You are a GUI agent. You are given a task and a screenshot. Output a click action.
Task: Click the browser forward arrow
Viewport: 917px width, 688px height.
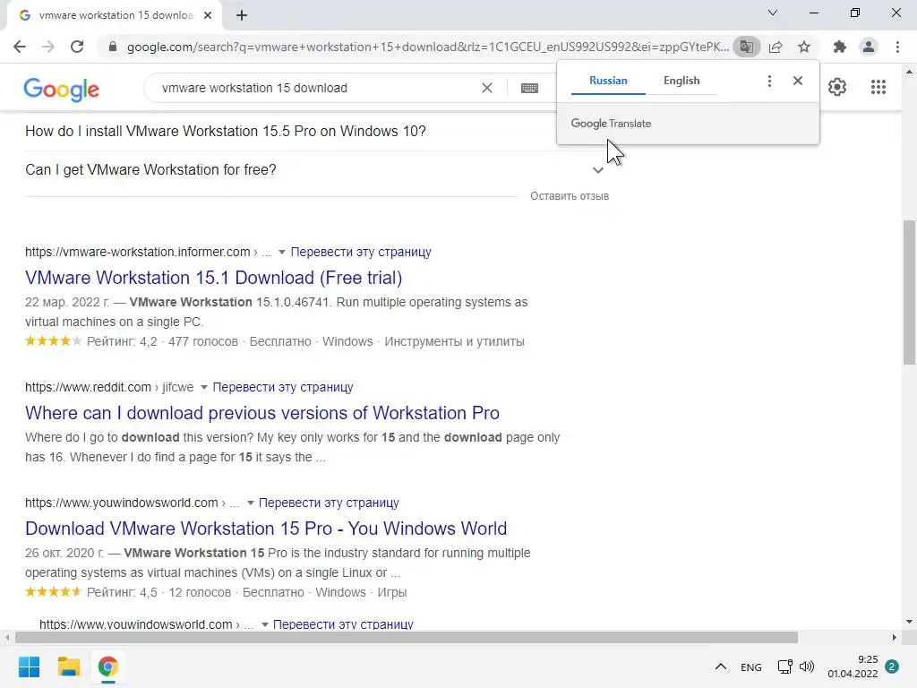tap(48, 47)
